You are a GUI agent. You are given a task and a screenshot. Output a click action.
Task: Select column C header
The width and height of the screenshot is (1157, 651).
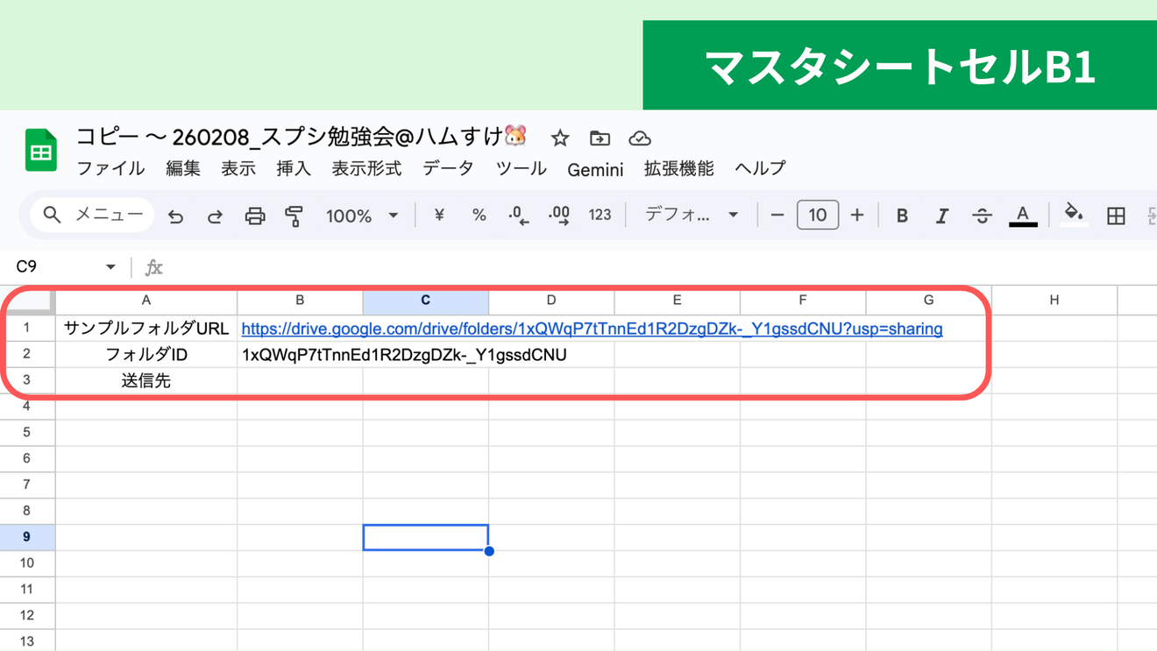click(x=426, y=301)
